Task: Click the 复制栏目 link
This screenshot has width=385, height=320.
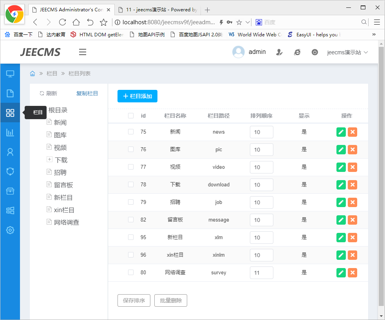Action: [x=87, y=93]
